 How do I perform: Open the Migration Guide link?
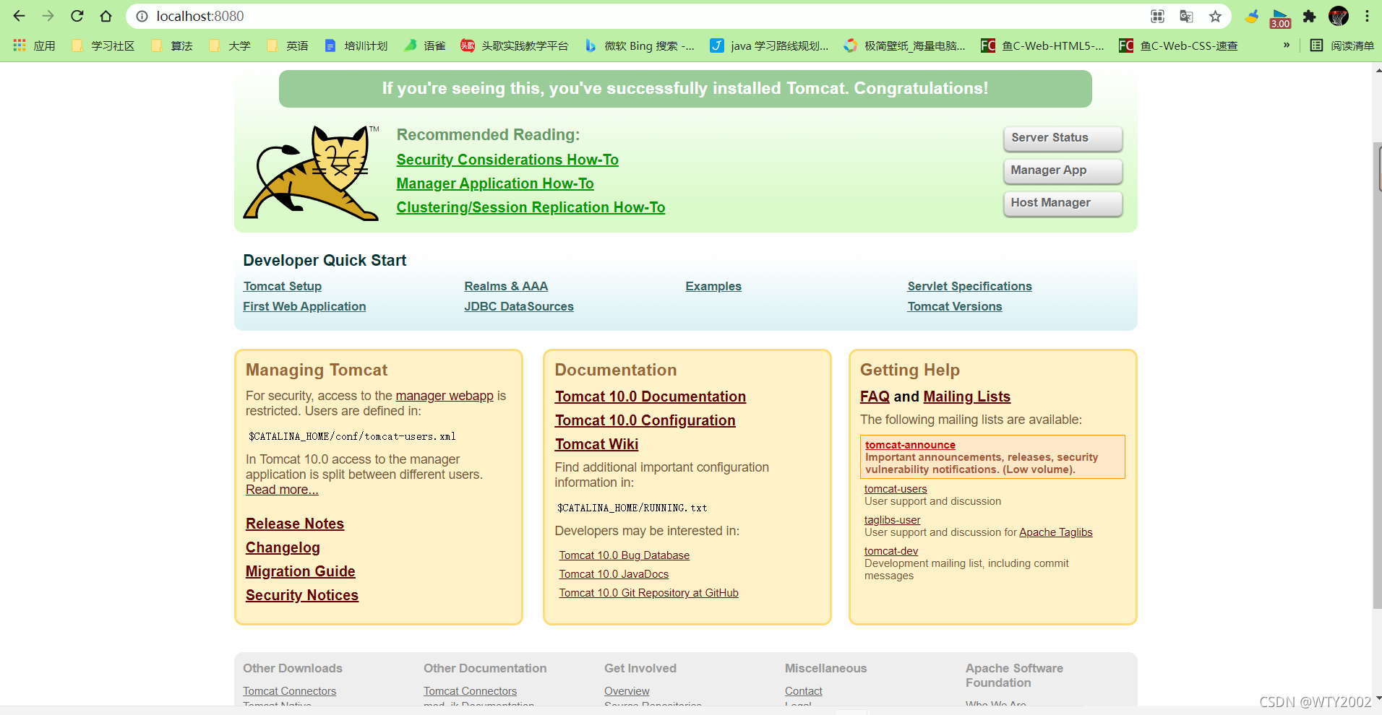(x=301, y=571)
